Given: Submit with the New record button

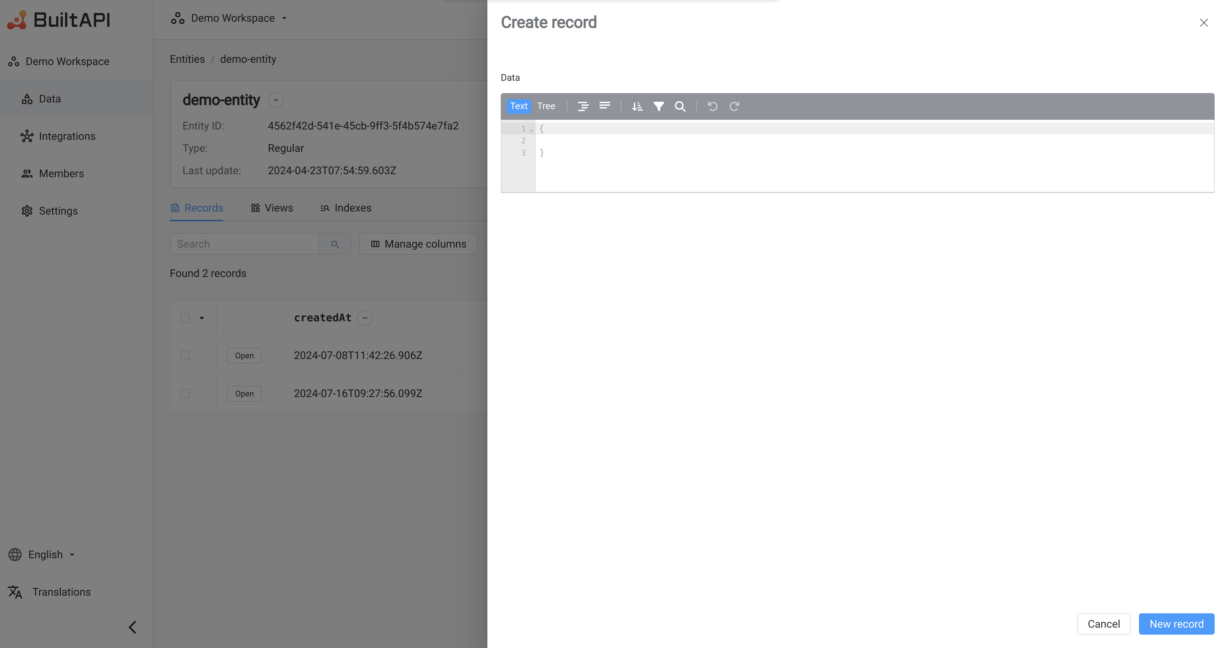Looking at the screenshot, I should pyautogui.click(x=1177, y=624).
